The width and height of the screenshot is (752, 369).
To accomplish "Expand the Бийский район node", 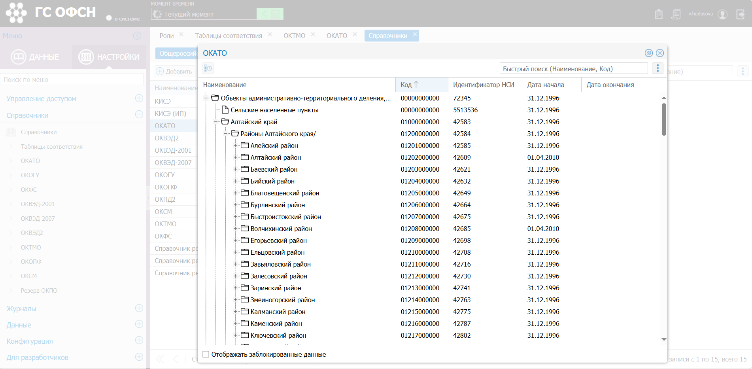I will coord(236,181).
